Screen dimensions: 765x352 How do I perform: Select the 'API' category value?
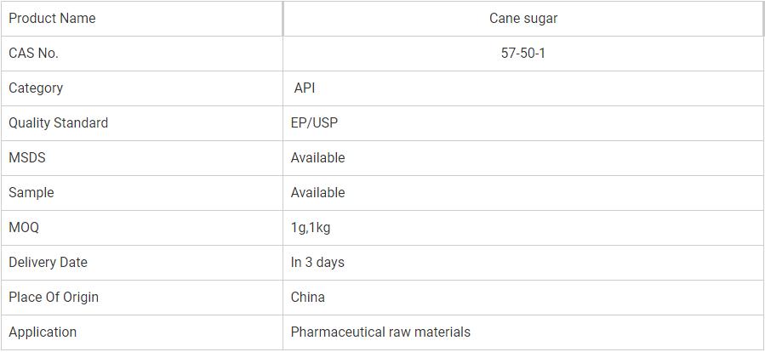[x=304, y=88]
